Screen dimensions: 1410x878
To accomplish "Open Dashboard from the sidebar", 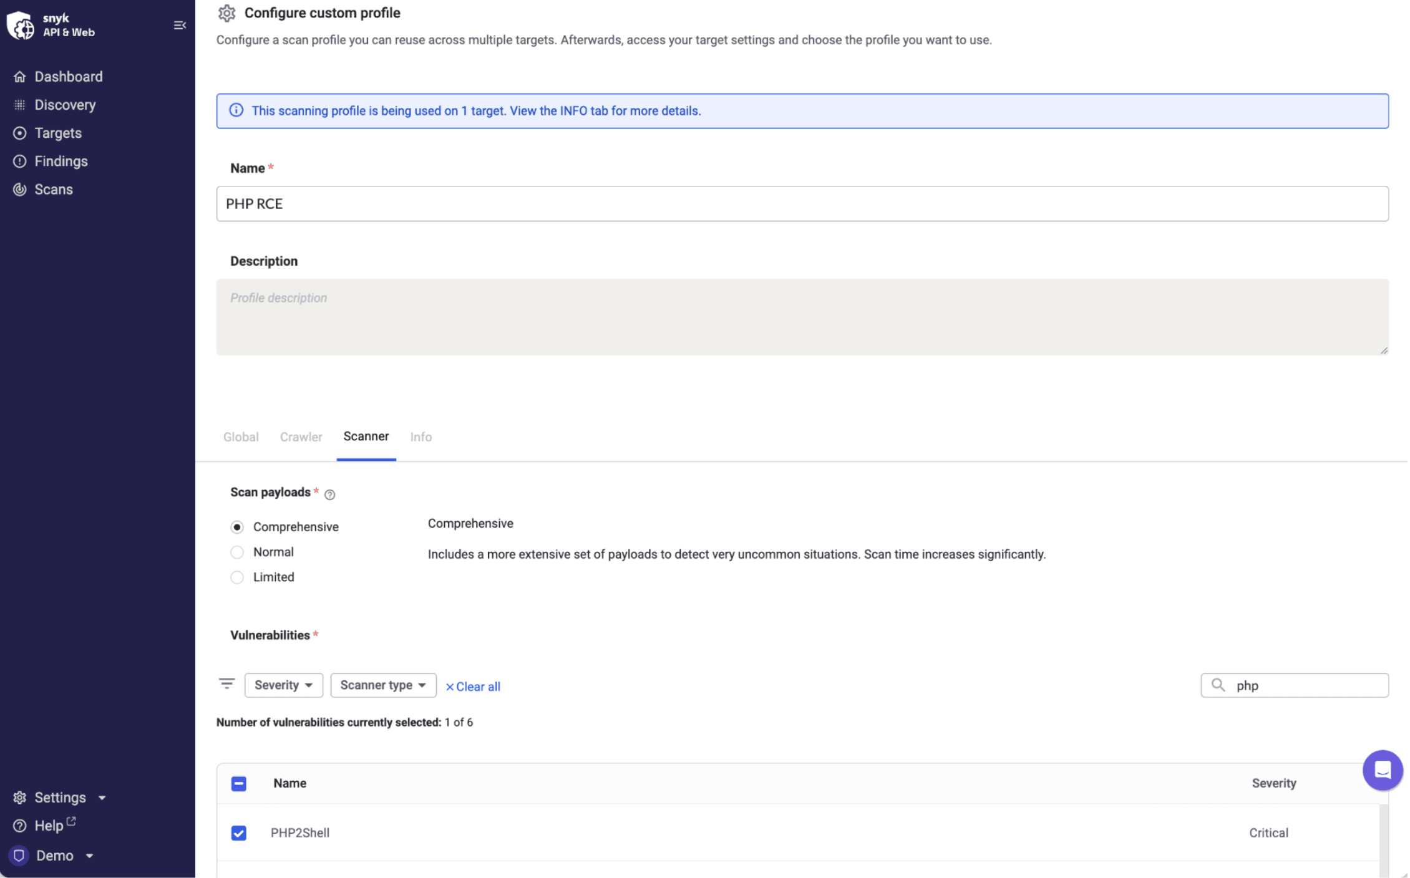I will click(69, 77).
